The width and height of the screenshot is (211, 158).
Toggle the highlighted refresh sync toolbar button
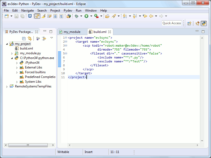pyautogui.click(x=37, y=16)
